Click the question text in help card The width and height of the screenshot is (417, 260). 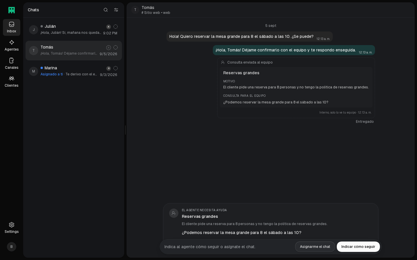click(242, 233)
